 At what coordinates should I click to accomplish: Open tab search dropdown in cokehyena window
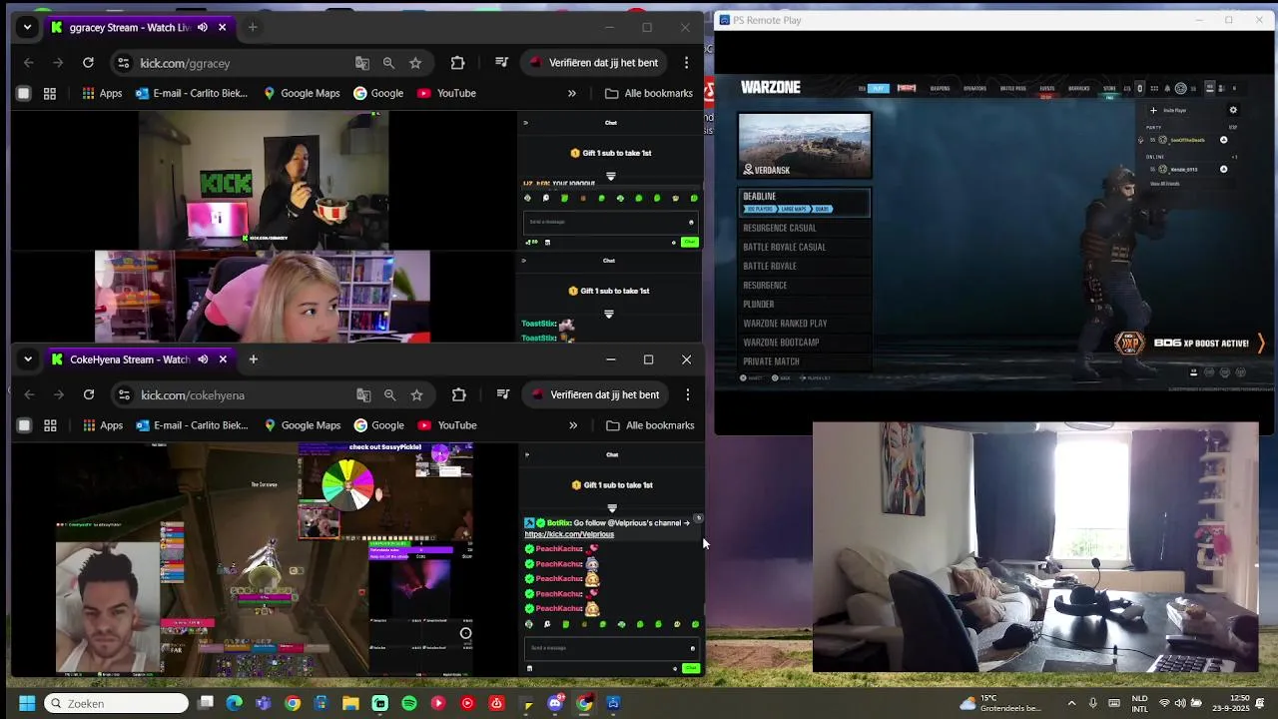(x=28, y=359)
